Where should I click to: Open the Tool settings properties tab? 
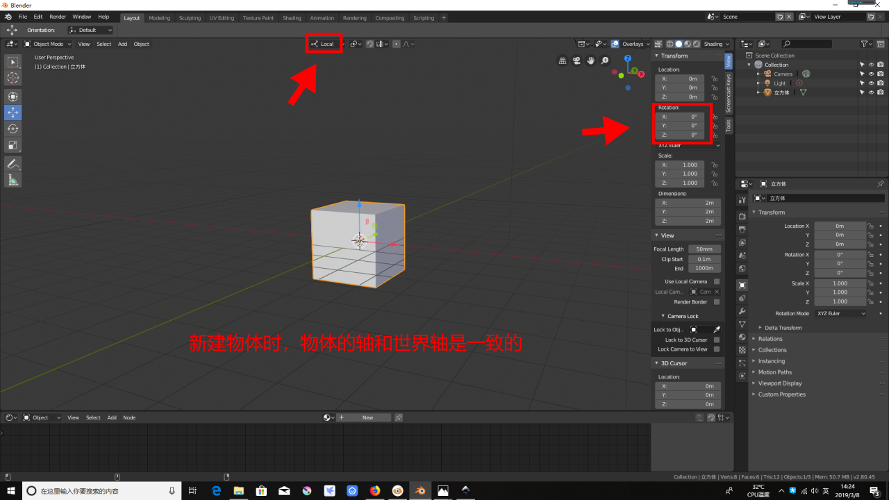pyautogui.click(x=742, y=199)
